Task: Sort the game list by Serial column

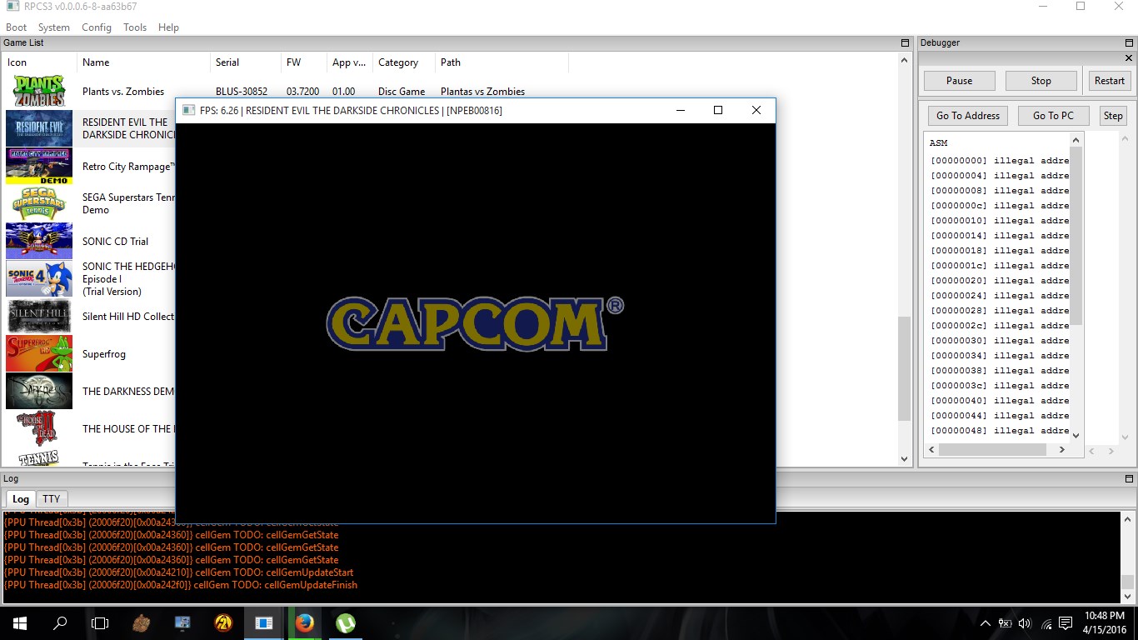Action: click(227, 62)
